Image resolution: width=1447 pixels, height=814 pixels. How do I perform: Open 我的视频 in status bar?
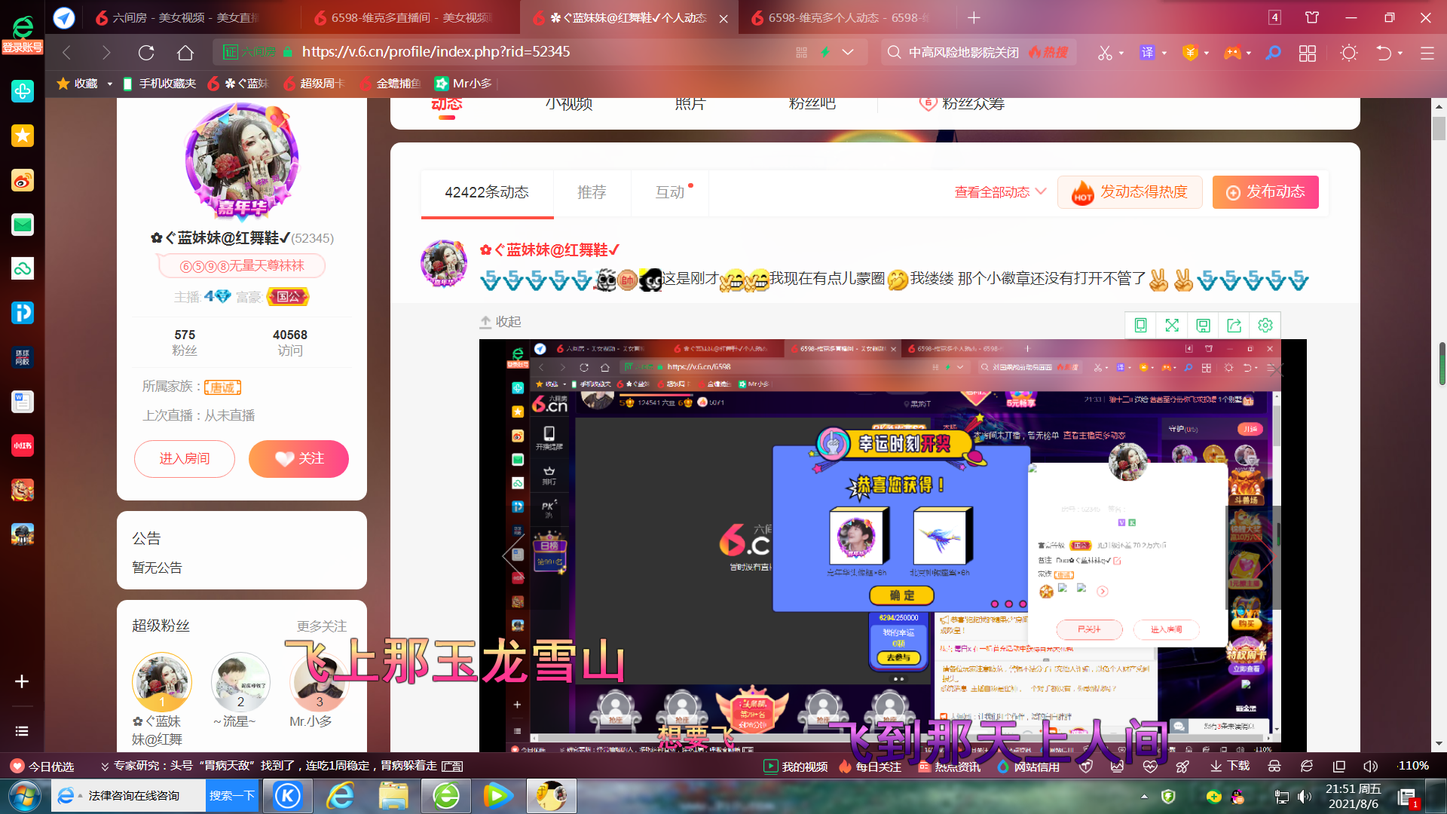click(x=796, y=766)
